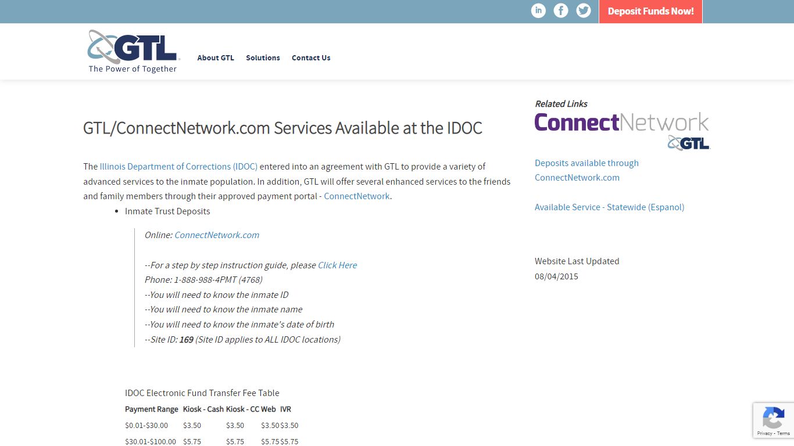Click Deposit Funds Now! button
This screenshot has width=794, height=446.
pos(650,11)
